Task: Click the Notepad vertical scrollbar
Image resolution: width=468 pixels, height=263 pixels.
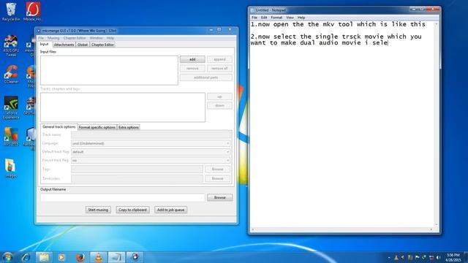Action: tap(437, 123)
